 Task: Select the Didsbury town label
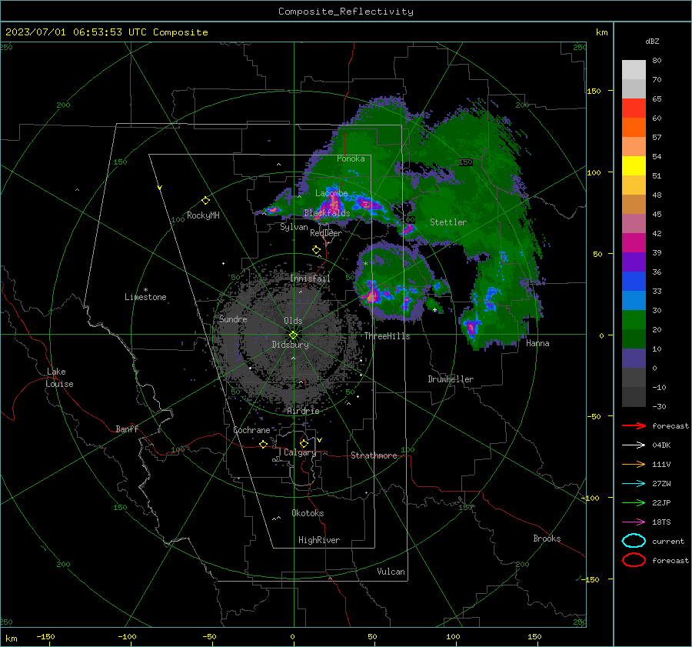pyautogui.click(x=290, y=345)
